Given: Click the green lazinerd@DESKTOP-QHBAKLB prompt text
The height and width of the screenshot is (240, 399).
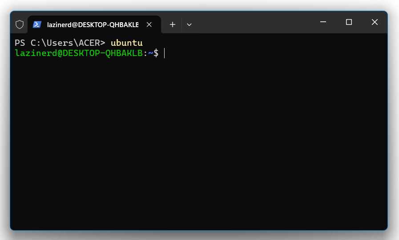Looking at the screenshot, I should [x=79, y=53].
